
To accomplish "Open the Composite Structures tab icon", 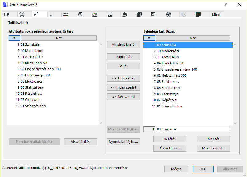I will click(x=95, y=14).
